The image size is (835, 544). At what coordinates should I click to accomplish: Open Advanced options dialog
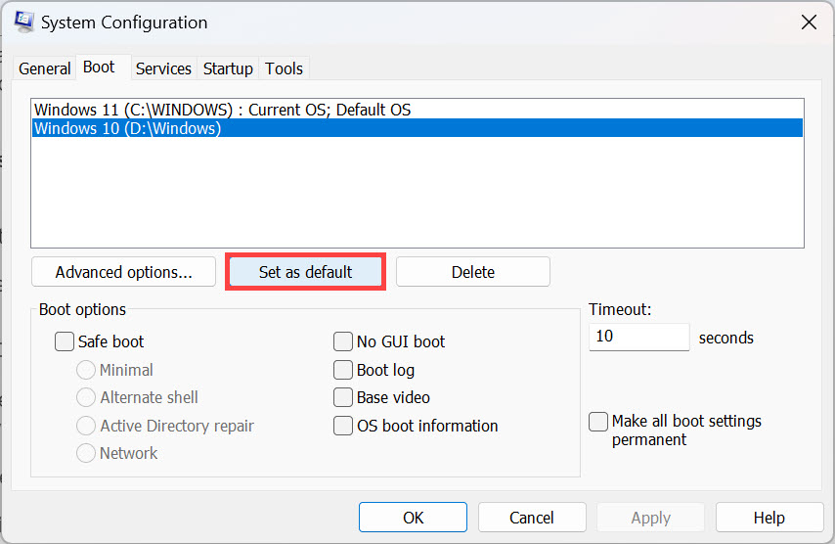coord(123,272)
